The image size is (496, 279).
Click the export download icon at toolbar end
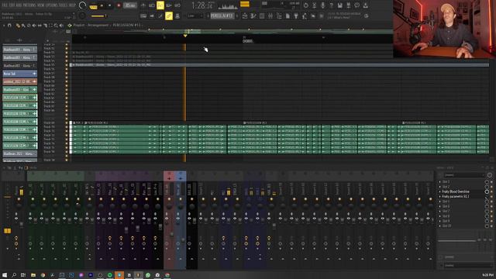click(365, 5)
